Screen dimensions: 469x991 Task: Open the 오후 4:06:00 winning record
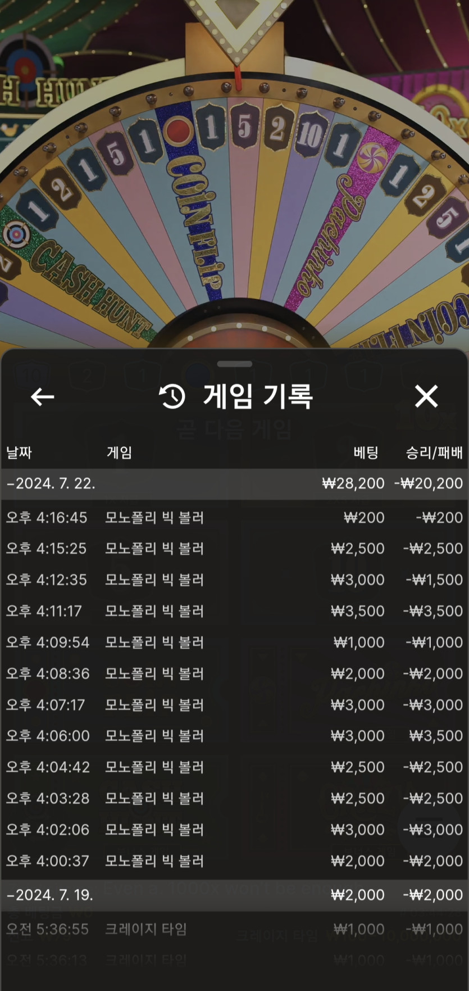pos(235,736)
